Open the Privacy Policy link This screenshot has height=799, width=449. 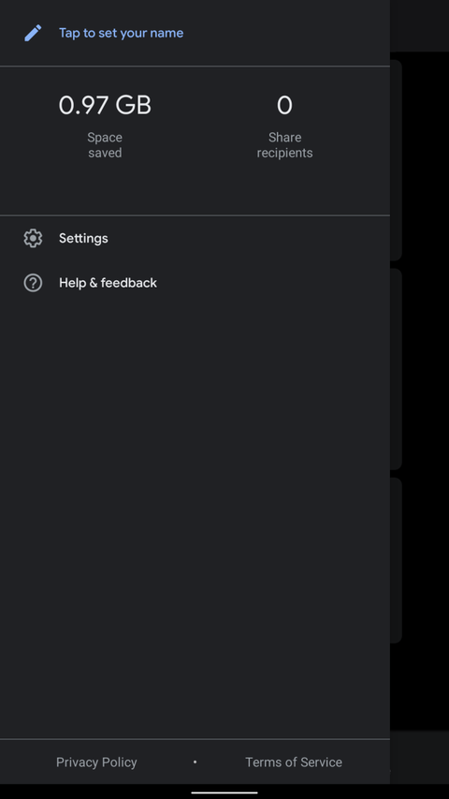click(96, 762)
